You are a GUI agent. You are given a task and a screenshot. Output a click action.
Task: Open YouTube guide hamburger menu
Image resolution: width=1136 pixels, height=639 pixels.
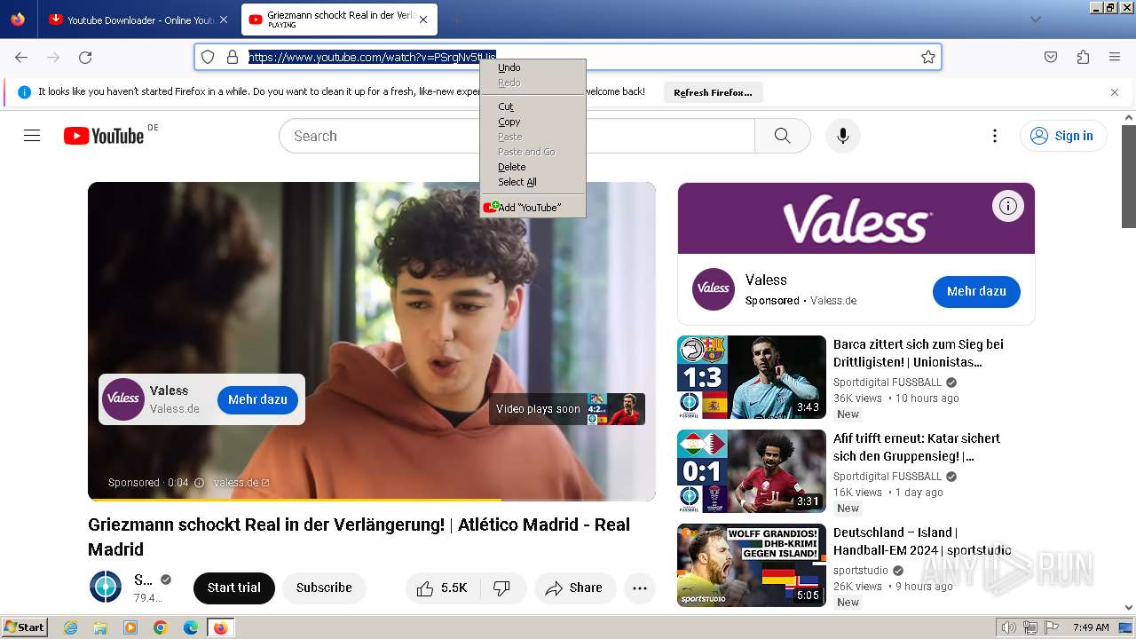point(32,136)
